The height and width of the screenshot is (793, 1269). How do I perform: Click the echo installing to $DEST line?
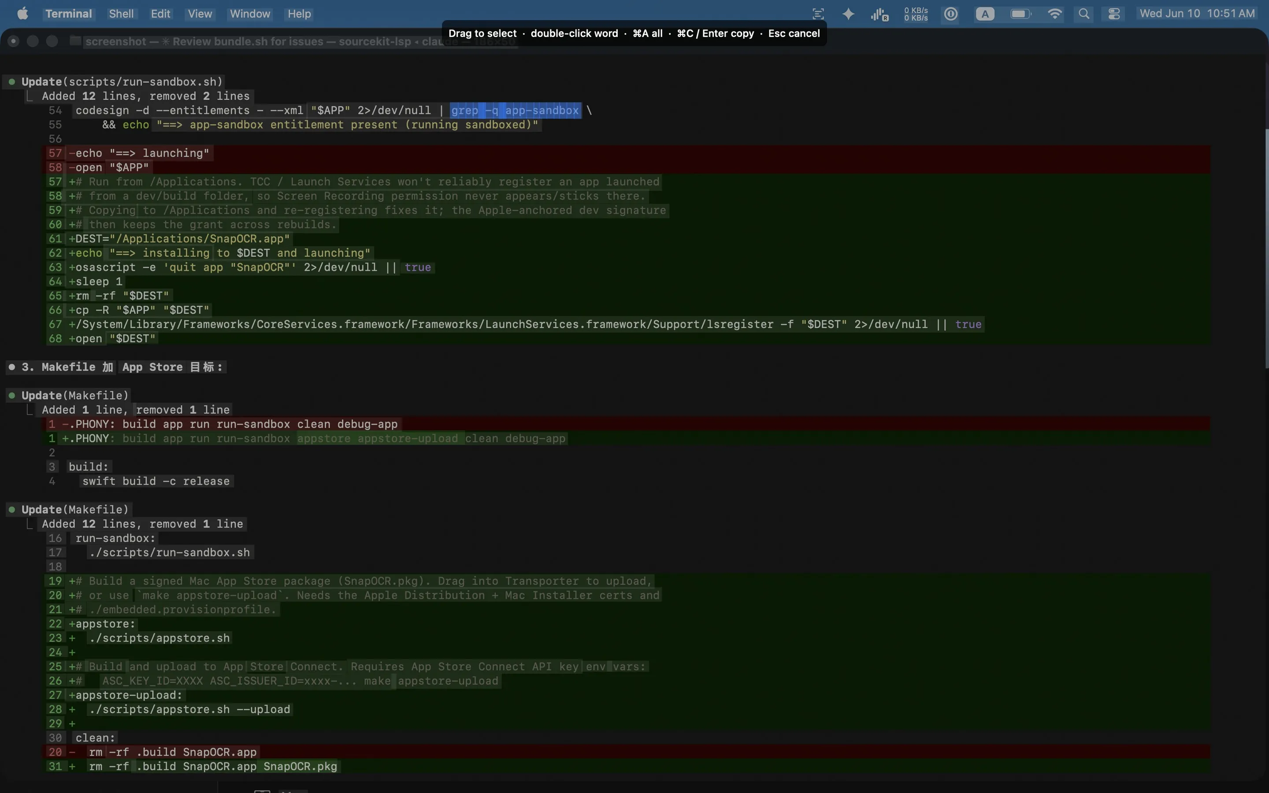point(219,253)
